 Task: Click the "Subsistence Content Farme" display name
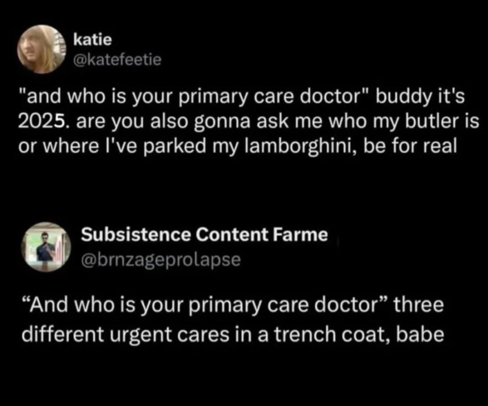tap(204, 235)
